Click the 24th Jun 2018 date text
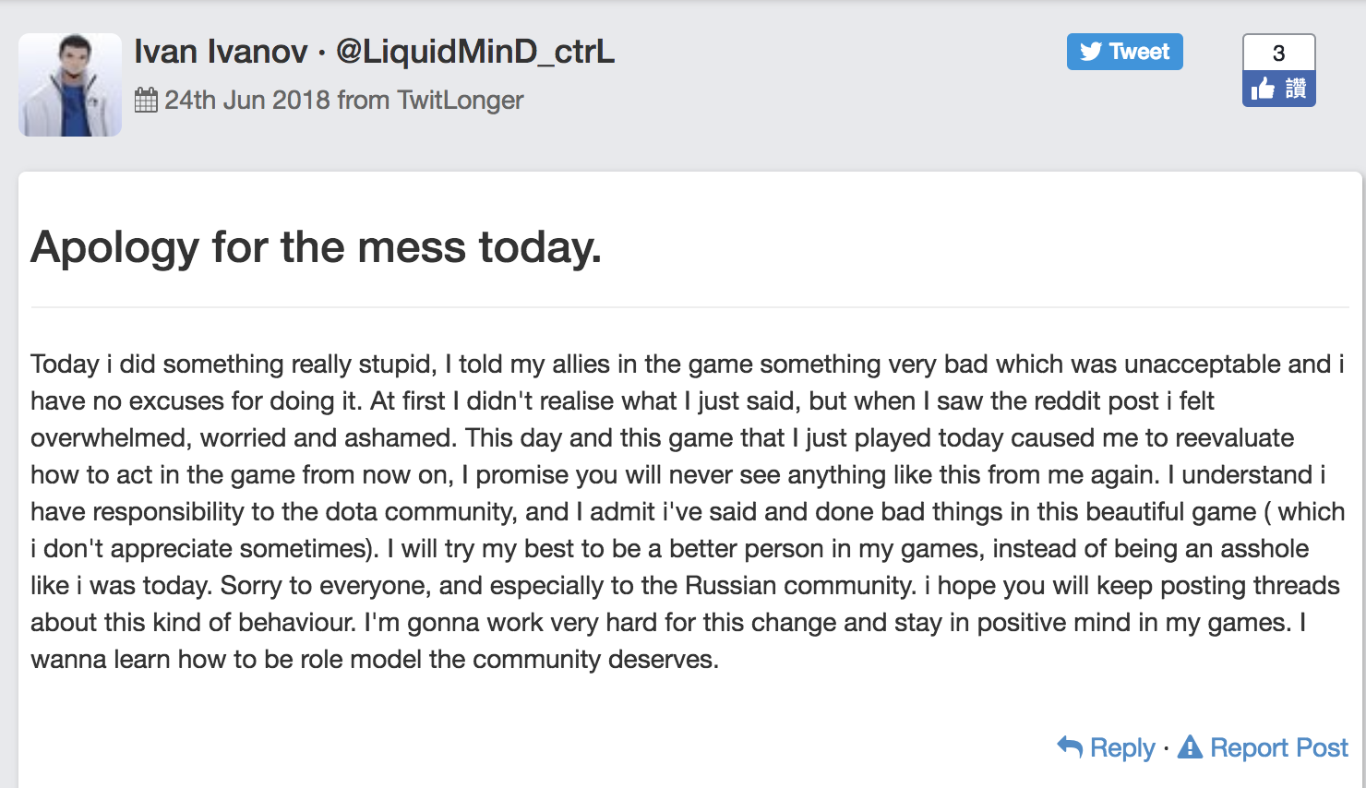This screenshot has height=788, width=1366. (247, 100)
